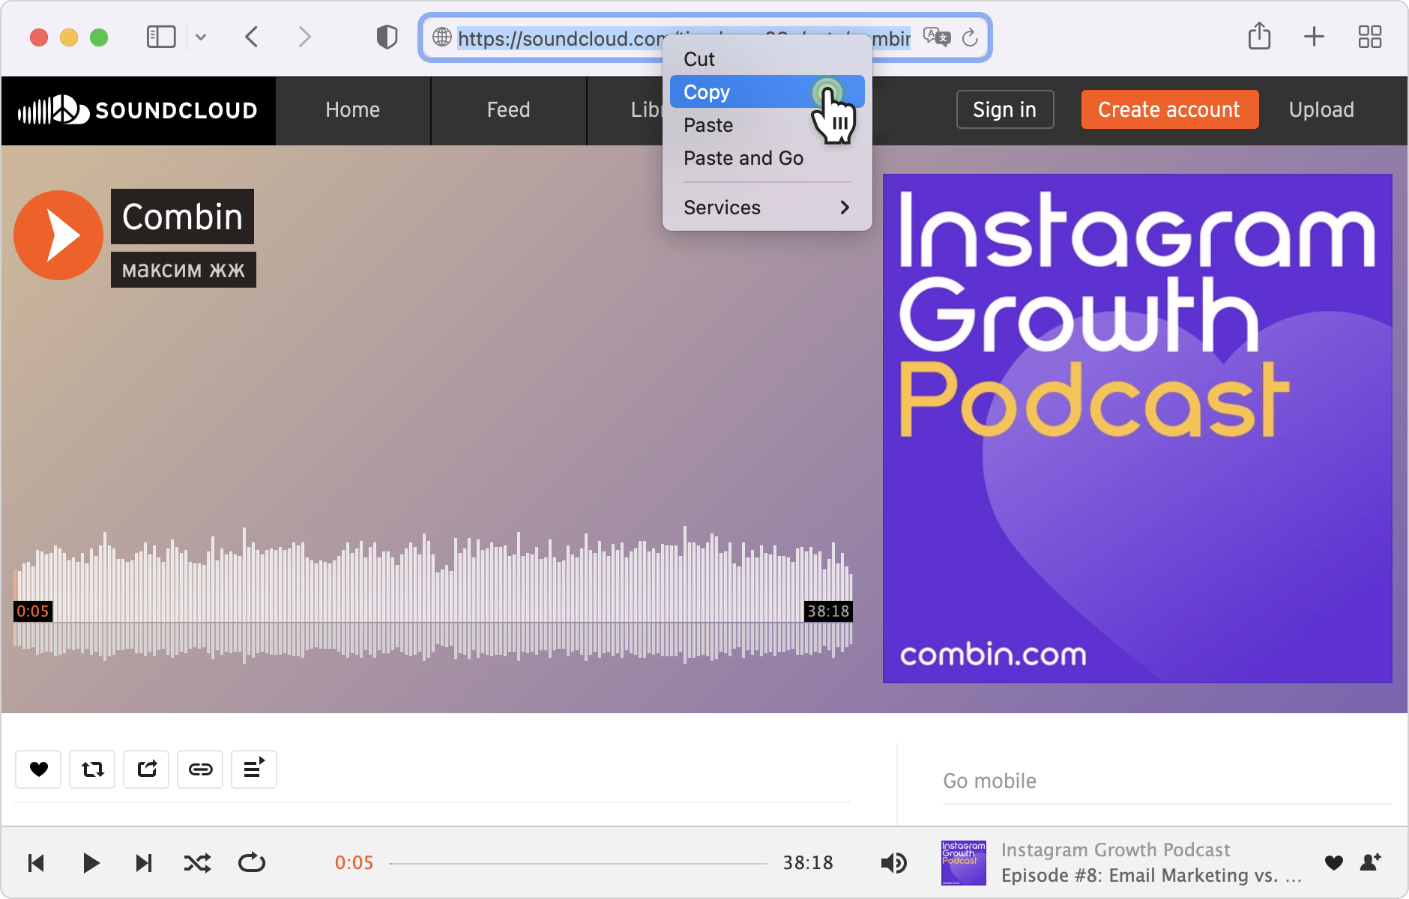Screen dimensions: 1409x899
Task: Follow the Instagram Growth Podcast artist
Action: (x=1369, y=862)
